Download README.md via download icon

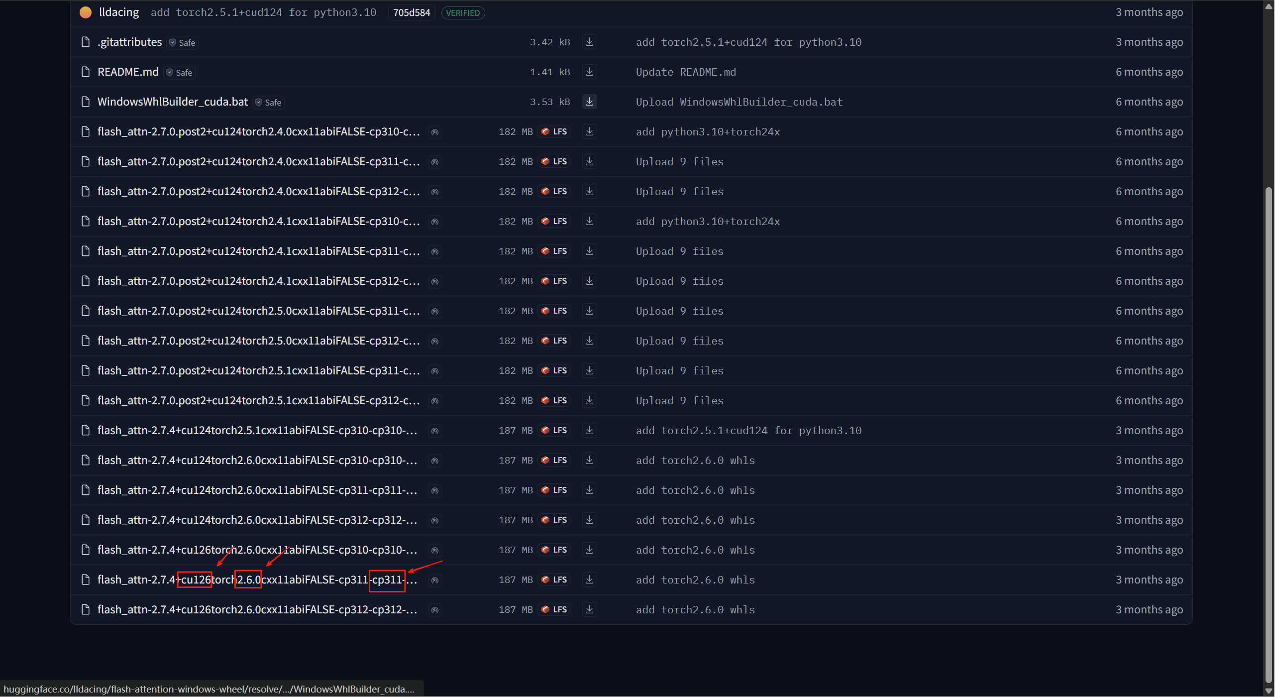tap(589, 72)
